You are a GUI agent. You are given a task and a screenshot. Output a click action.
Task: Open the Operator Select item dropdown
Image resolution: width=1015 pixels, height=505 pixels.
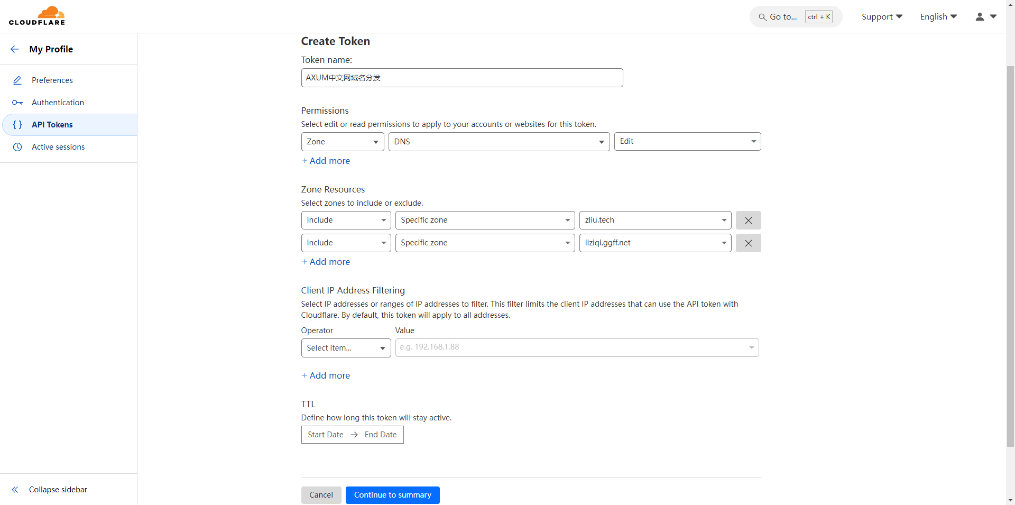pyautogui.click(x=346, y=348)
